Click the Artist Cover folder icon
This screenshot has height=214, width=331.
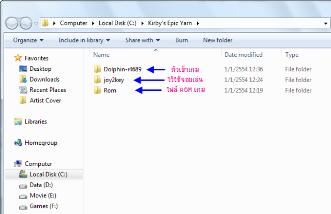coord(23,100)
